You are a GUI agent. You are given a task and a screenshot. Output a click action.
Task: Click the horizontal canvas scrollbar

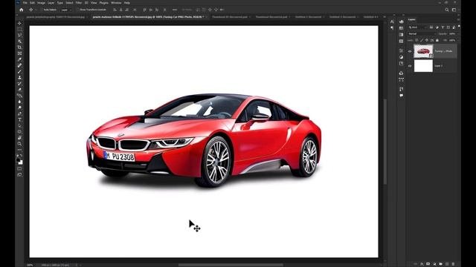pyautogui.click(x=231, y=265)
